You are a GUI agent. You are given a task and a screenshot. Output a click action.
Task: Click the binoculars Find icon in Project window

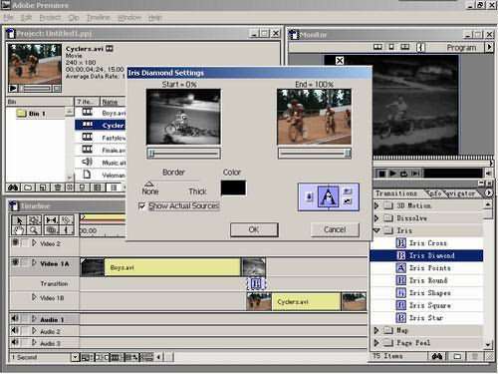click(13, 187)
